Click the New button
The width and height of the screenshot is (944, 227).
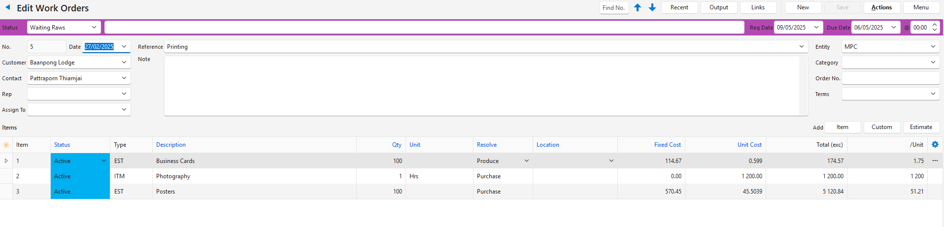point(803,7)
